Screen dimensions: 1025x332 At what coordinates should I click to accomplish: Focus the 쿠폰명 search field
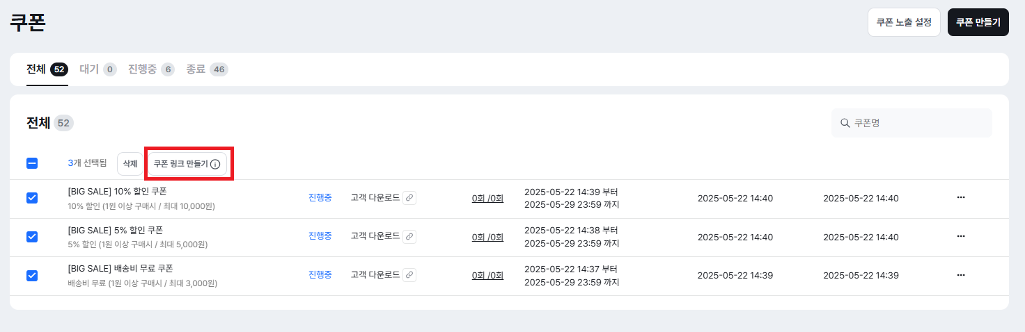(x=911, y=123)
